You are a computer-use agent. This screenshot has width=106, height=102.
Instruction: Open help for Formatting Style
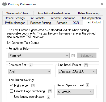coord(73,56)
